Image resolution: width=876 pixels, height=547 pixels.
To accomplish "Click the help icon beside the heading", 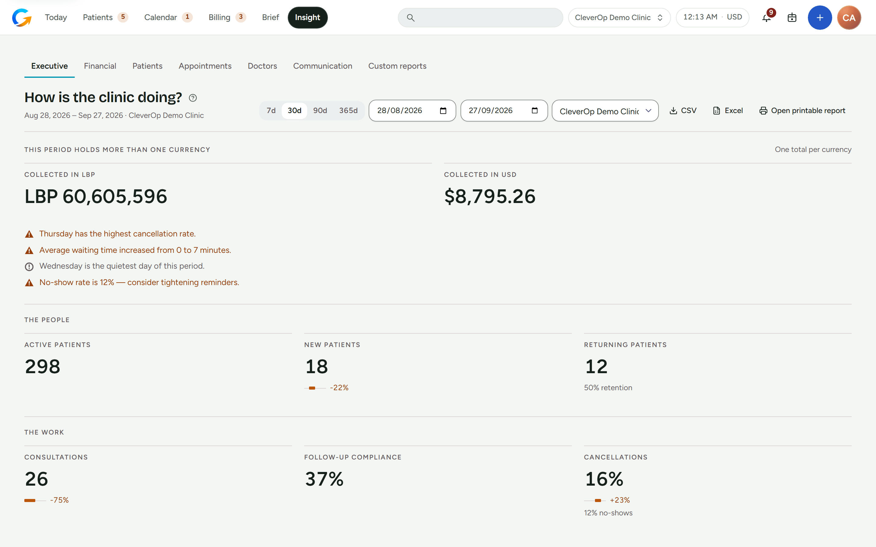I will (x=193, y=98).
